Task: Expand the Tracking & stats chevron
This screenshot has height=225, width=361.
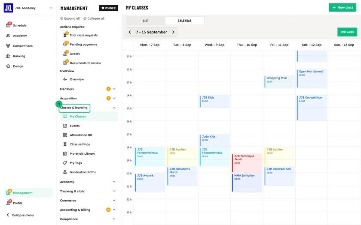Action: coord(114,191)
